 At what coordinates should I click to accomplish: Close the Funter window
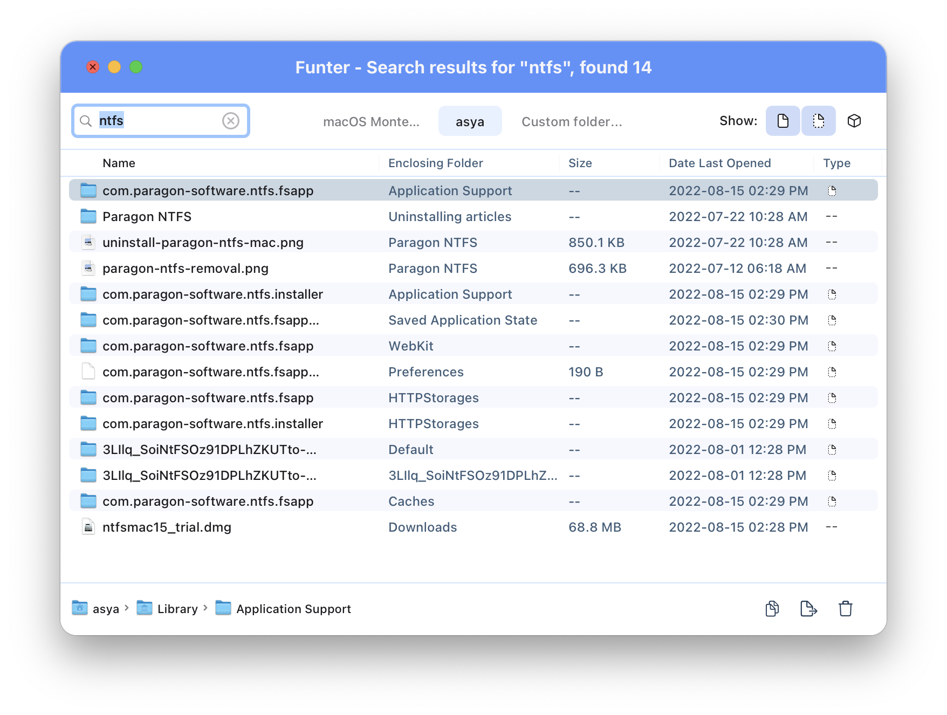tap(93, 67)
